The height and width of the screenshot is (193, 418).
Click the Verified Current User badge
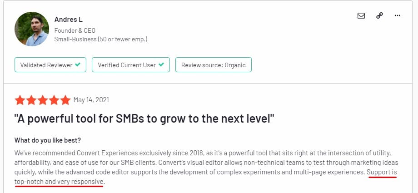(131, 65)
